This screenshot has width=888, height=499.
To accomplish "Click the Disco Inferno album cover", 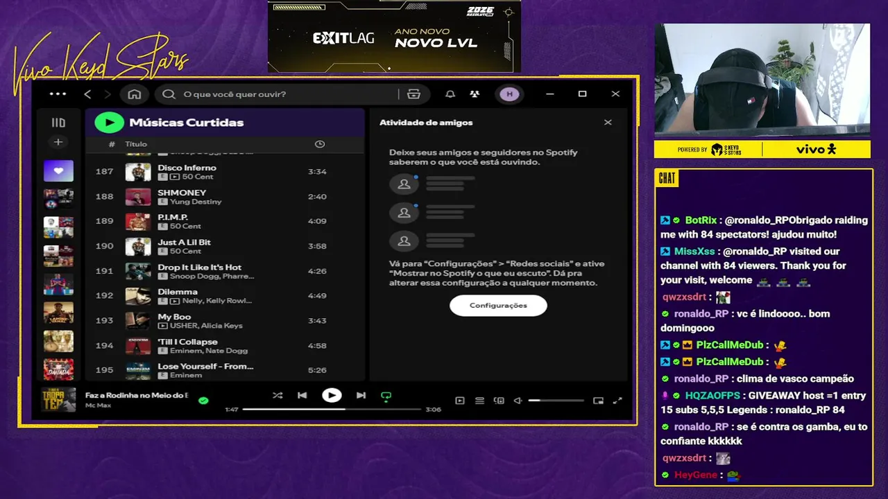I will (138, 172).
